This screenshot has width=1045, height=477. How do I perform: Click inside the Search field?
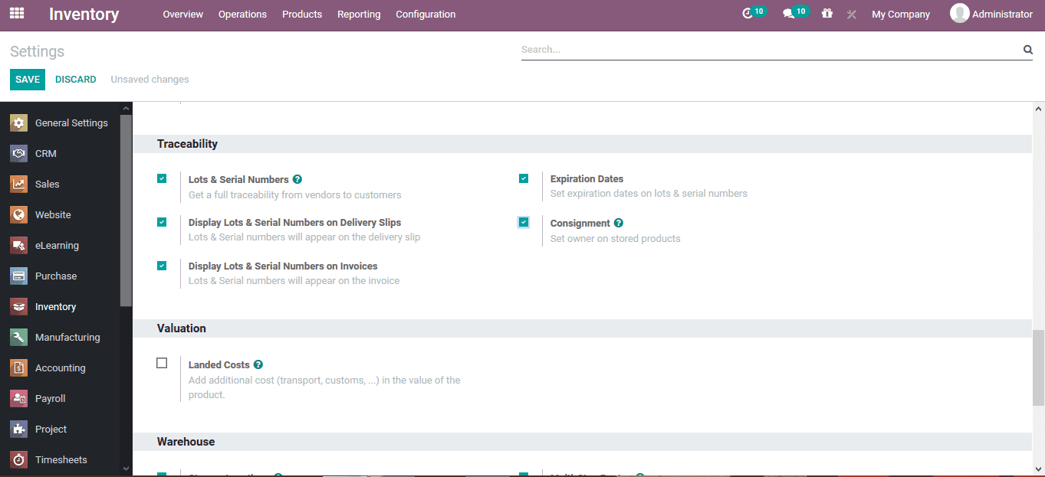coord(767,49)
